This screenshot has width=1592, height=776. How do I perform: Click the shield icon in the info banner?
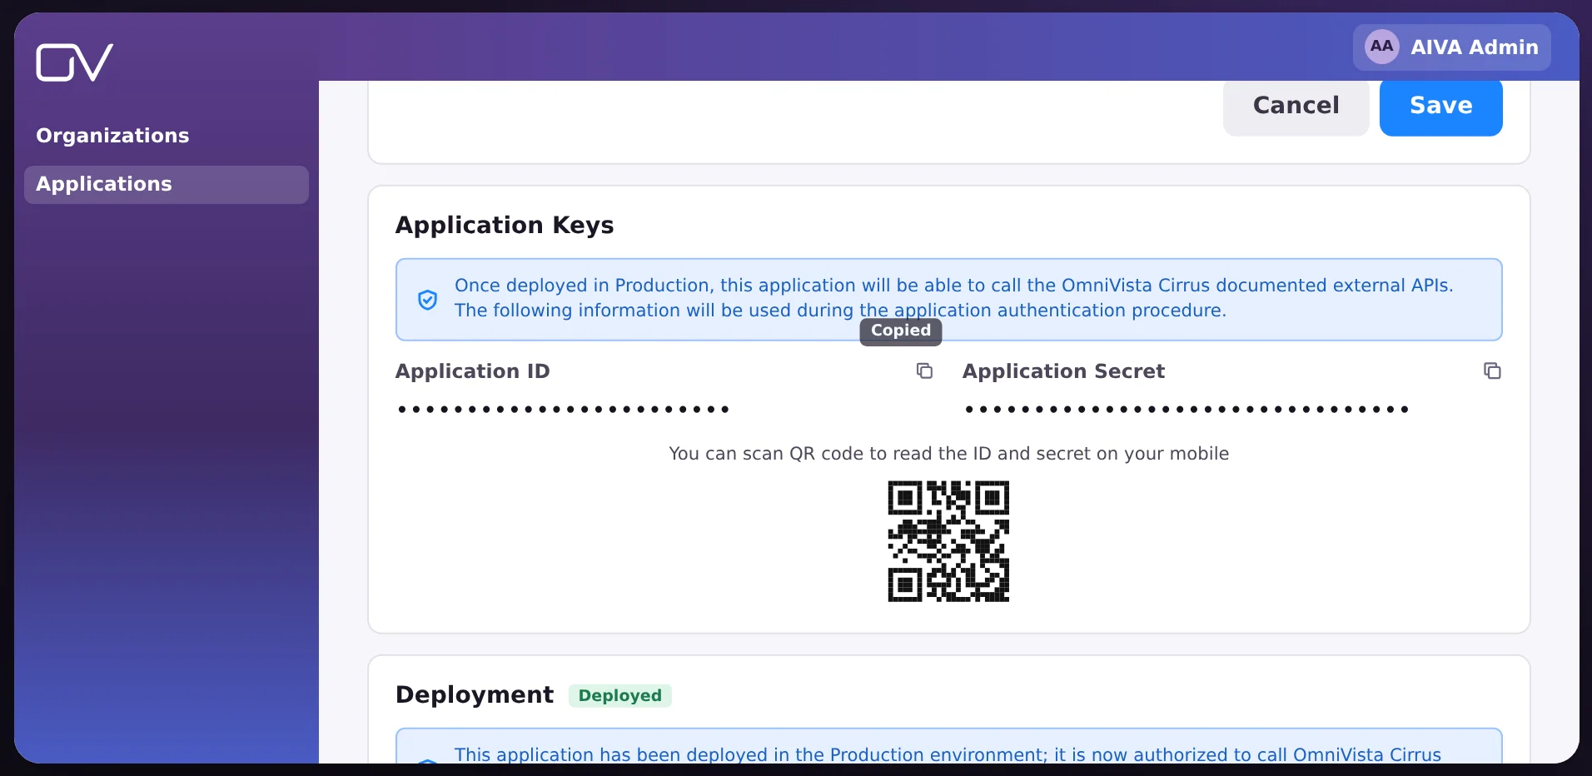point(427,300)
